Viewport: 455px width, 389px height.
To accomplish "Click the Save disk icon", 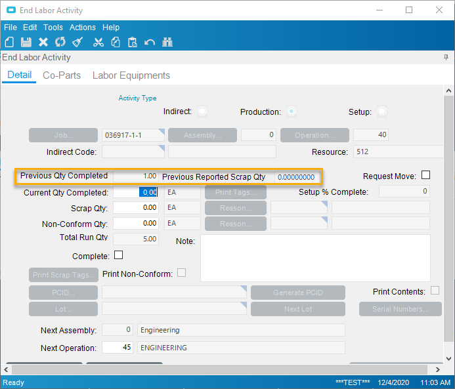I will (x=26, y=42).
